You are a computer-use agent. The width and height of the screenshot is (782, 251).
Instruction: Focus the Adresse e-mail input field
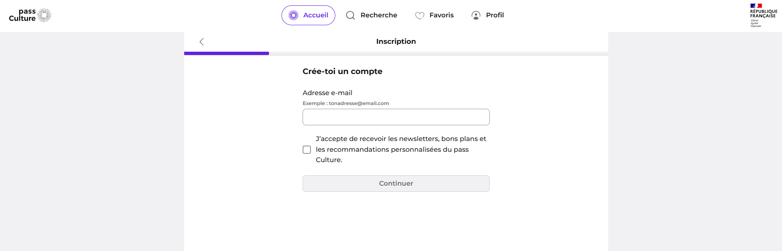[396, 117]
